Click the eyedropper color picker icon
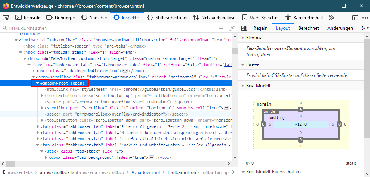The height and width of the screenshot is (177, 370). tap(232, 28)
